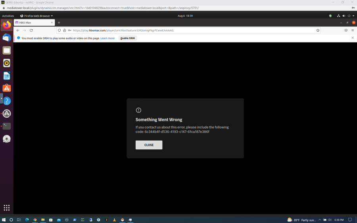Switch to Google Chrome on taskbar

(35, 220)
